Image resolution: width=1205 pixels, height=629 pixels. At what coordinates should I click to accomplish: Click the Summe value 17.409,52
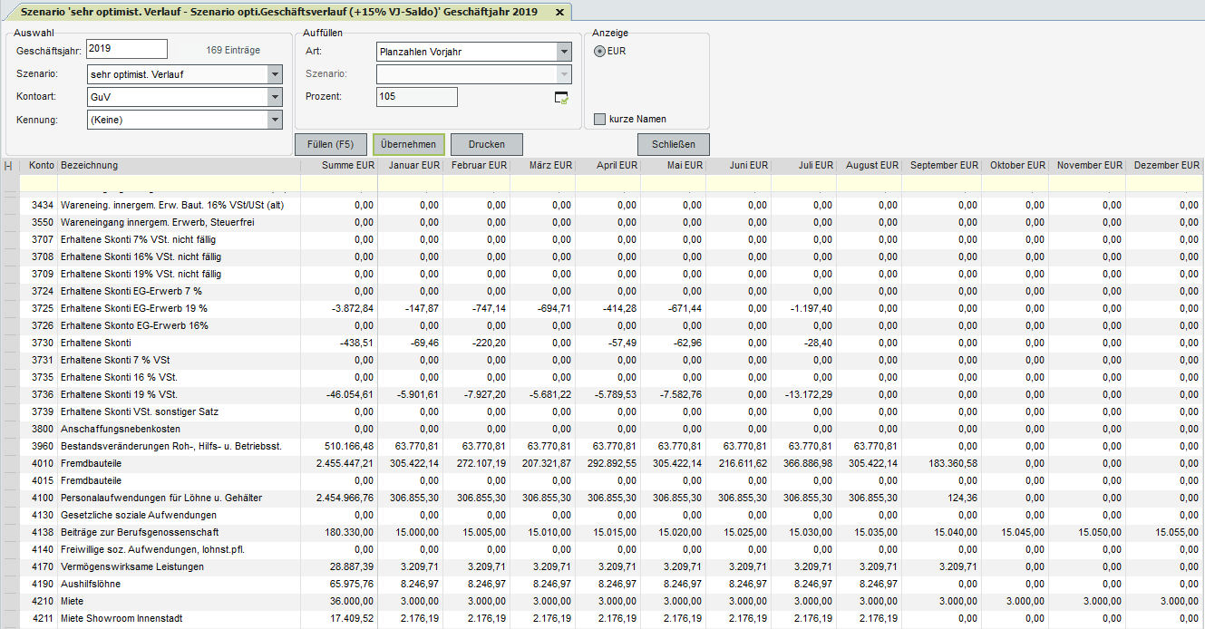tap(352, 618)
